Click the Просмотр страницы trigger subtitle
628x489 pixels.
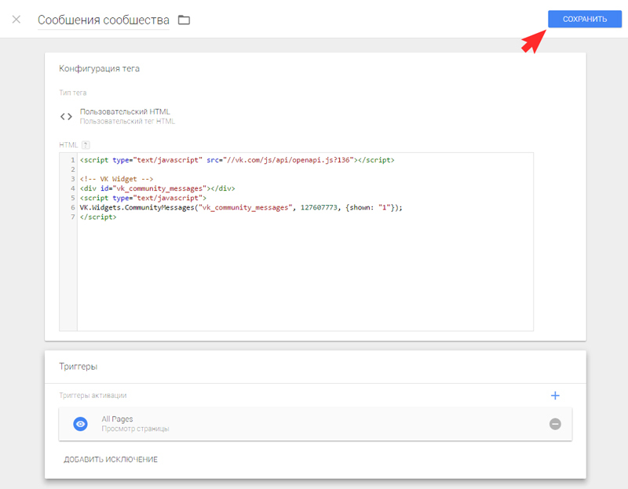pyautogui.click(x=135, y=429)
